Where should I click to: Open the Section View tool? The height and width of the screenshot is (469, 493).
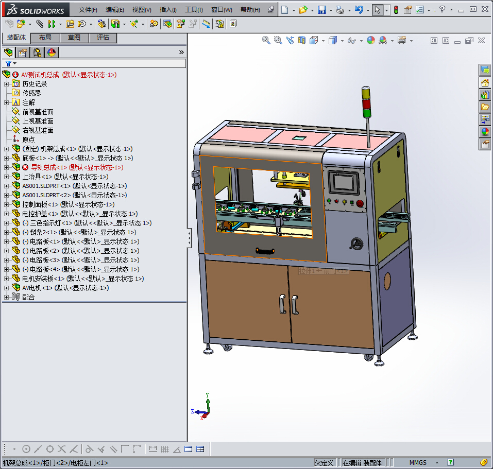(302, 40)
